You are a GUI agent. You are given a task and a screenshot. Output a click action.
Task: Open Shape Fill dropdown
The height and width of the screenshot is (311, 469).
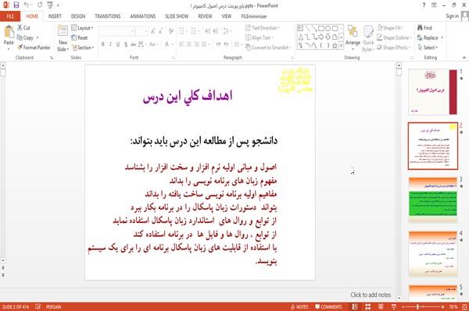390,28
